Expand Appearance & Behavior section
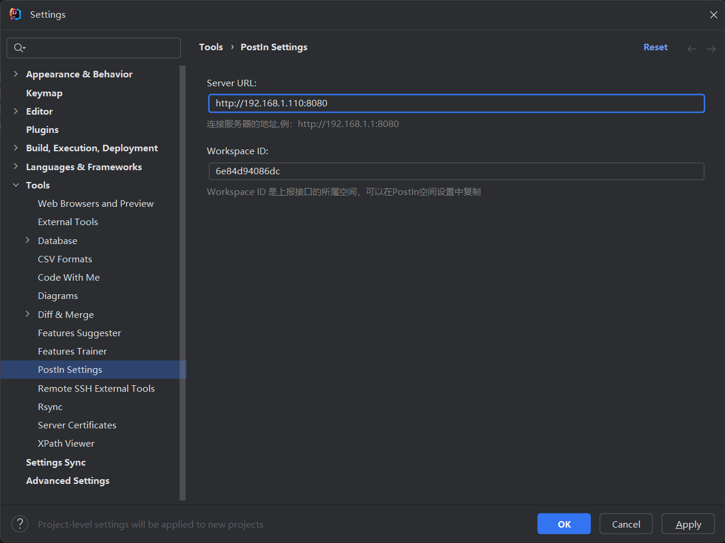 coord(16,74)
